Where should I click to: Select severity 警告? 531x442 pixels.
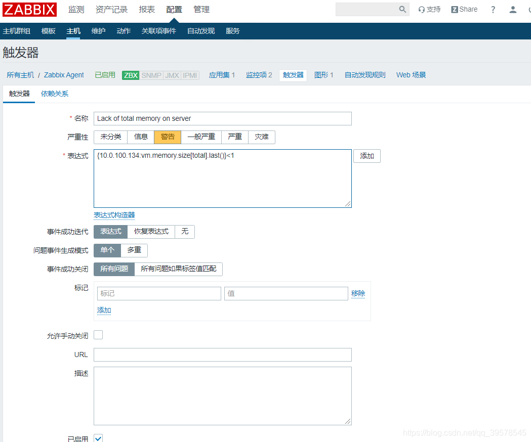[168, 137]
